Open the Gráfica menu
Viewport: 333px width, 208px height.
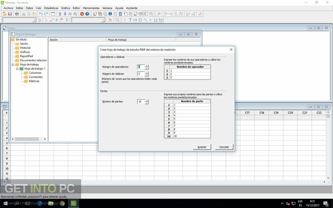pos(66,8)
